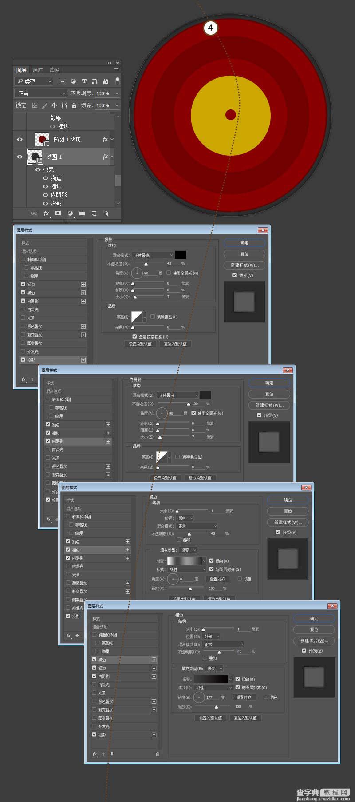
Task: Switch to 通道 tab
Action: 38,70
